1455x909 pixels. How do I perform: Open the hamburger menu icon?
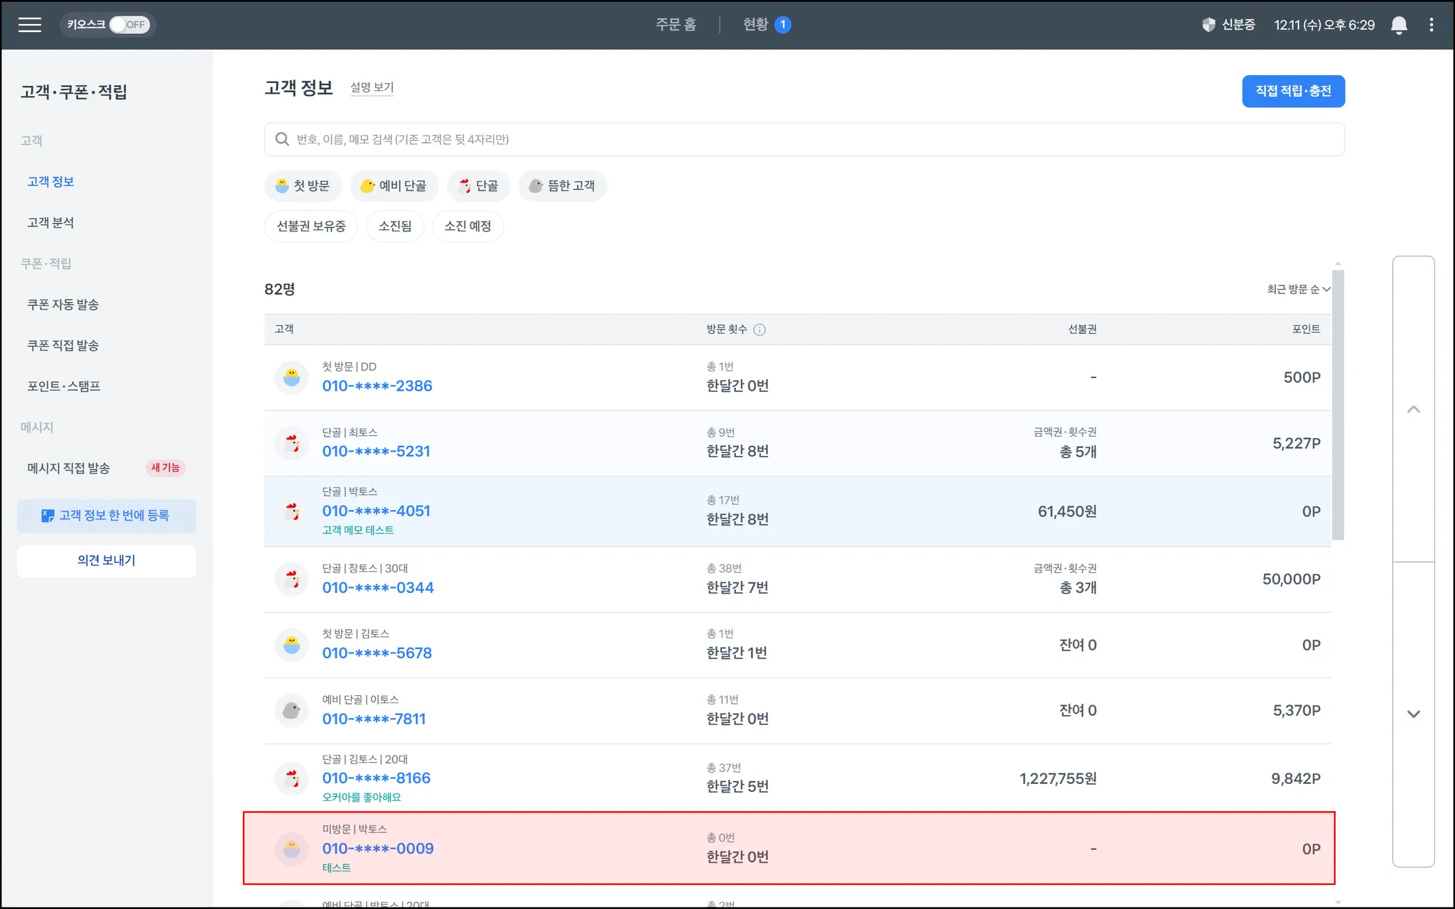pos(29,25)
